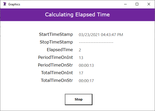
Task: Click the ElapsedTime value 2
Action: coord(80,50)
